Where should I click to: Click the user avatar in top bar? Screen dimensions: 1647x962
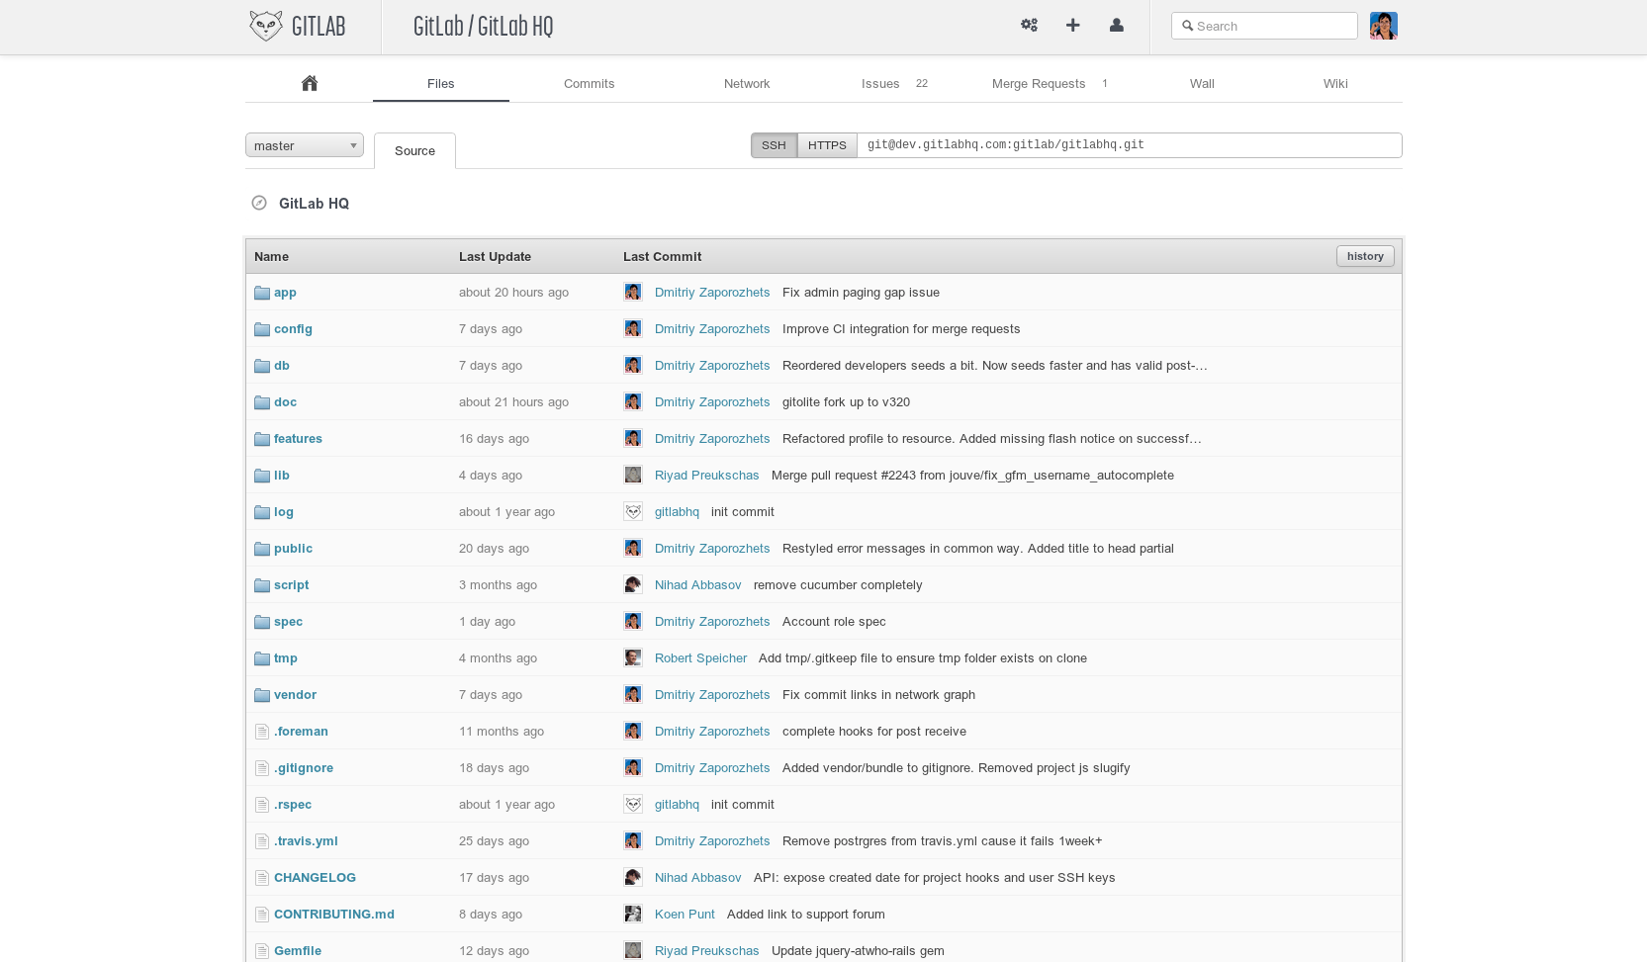point(1383,26)
